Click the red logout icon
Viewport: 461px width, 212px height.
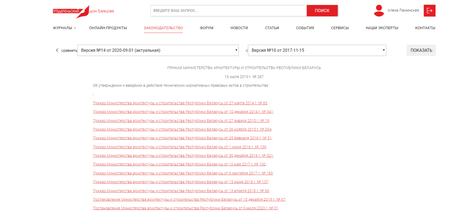(x=429, y=10)
